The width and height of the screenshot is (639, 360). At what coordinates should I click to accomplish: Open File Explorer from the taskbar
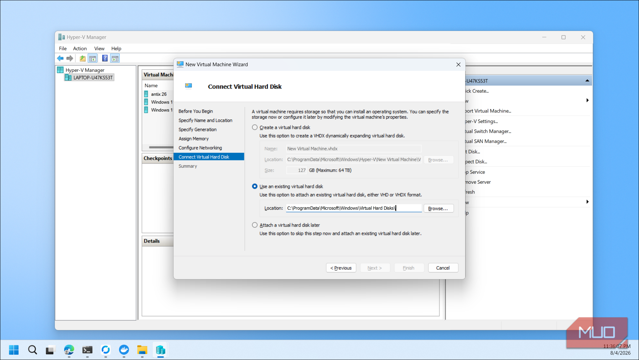click(x=142, y=350)
